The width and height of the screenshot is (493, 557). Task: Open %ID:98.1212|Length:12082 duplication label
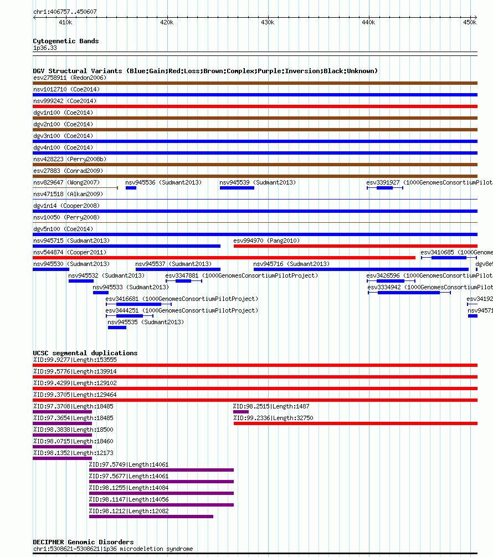coord(129,512)
